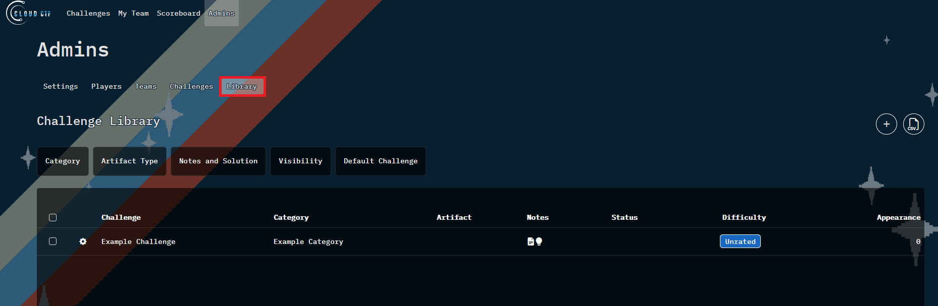
Task: Toggle the select-all checkbox in table header
Action: 53,217
